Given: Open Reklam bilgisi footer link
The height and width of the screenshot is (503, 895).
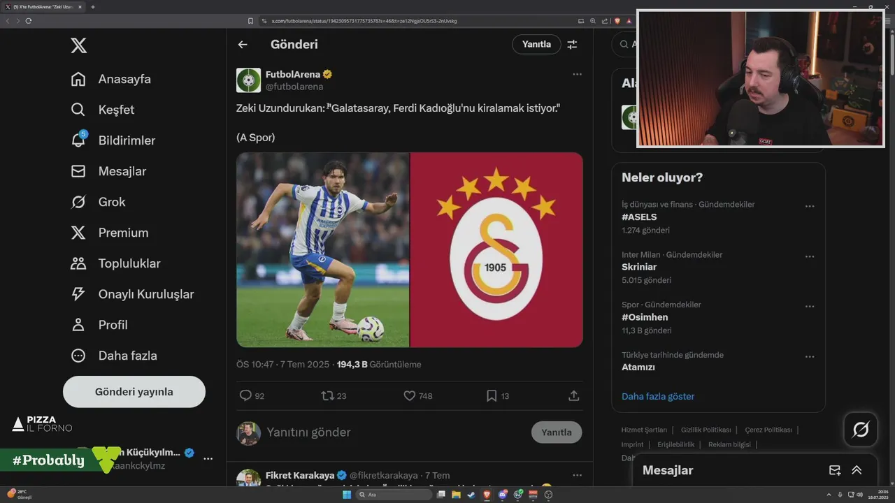Looking at the screenshot, I should pyautogui.click(x=729, y=444).
